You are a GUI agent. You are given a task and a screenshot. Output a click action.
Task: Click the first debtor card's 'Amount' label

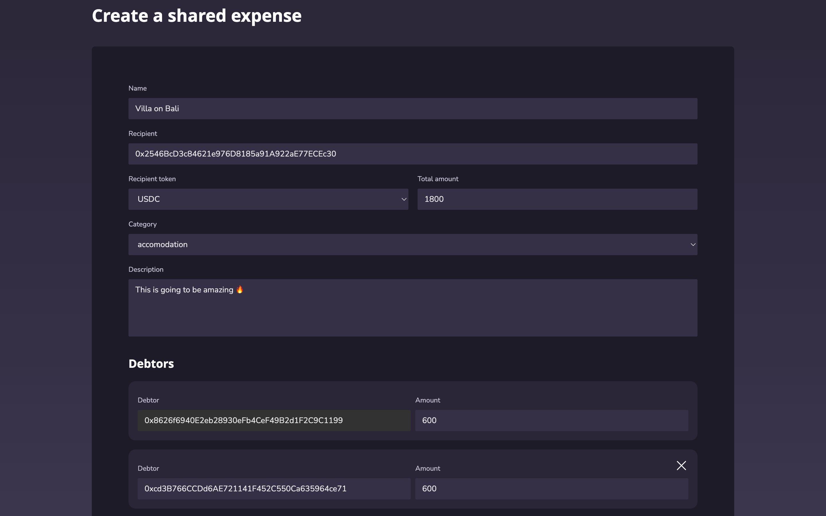[428, 400]
